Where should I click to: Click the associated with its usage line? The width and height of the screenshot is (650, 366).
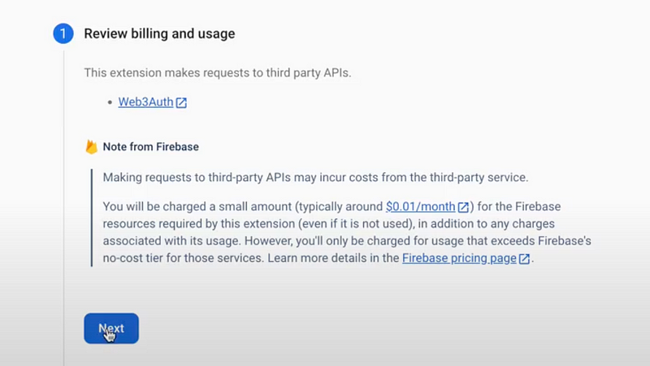[347, 241]
